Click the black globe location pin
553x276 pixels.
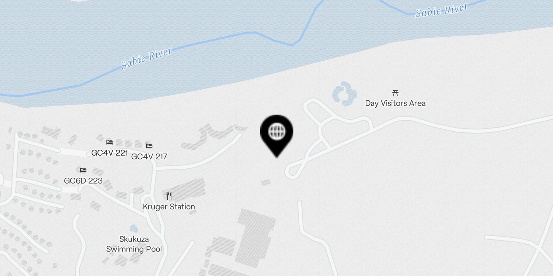(276, 136)
